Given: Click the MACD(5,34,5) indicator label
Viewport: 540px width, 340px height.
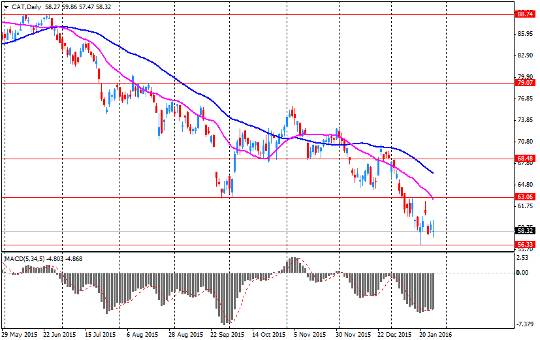Looking at the screenshot, I should click(x=24, y=259).
